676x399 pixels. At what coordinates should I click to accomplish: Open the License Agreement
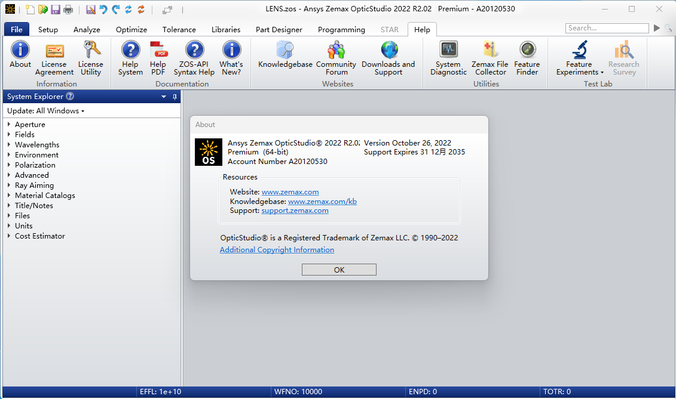pyautogui.click(x=54, y=58)
